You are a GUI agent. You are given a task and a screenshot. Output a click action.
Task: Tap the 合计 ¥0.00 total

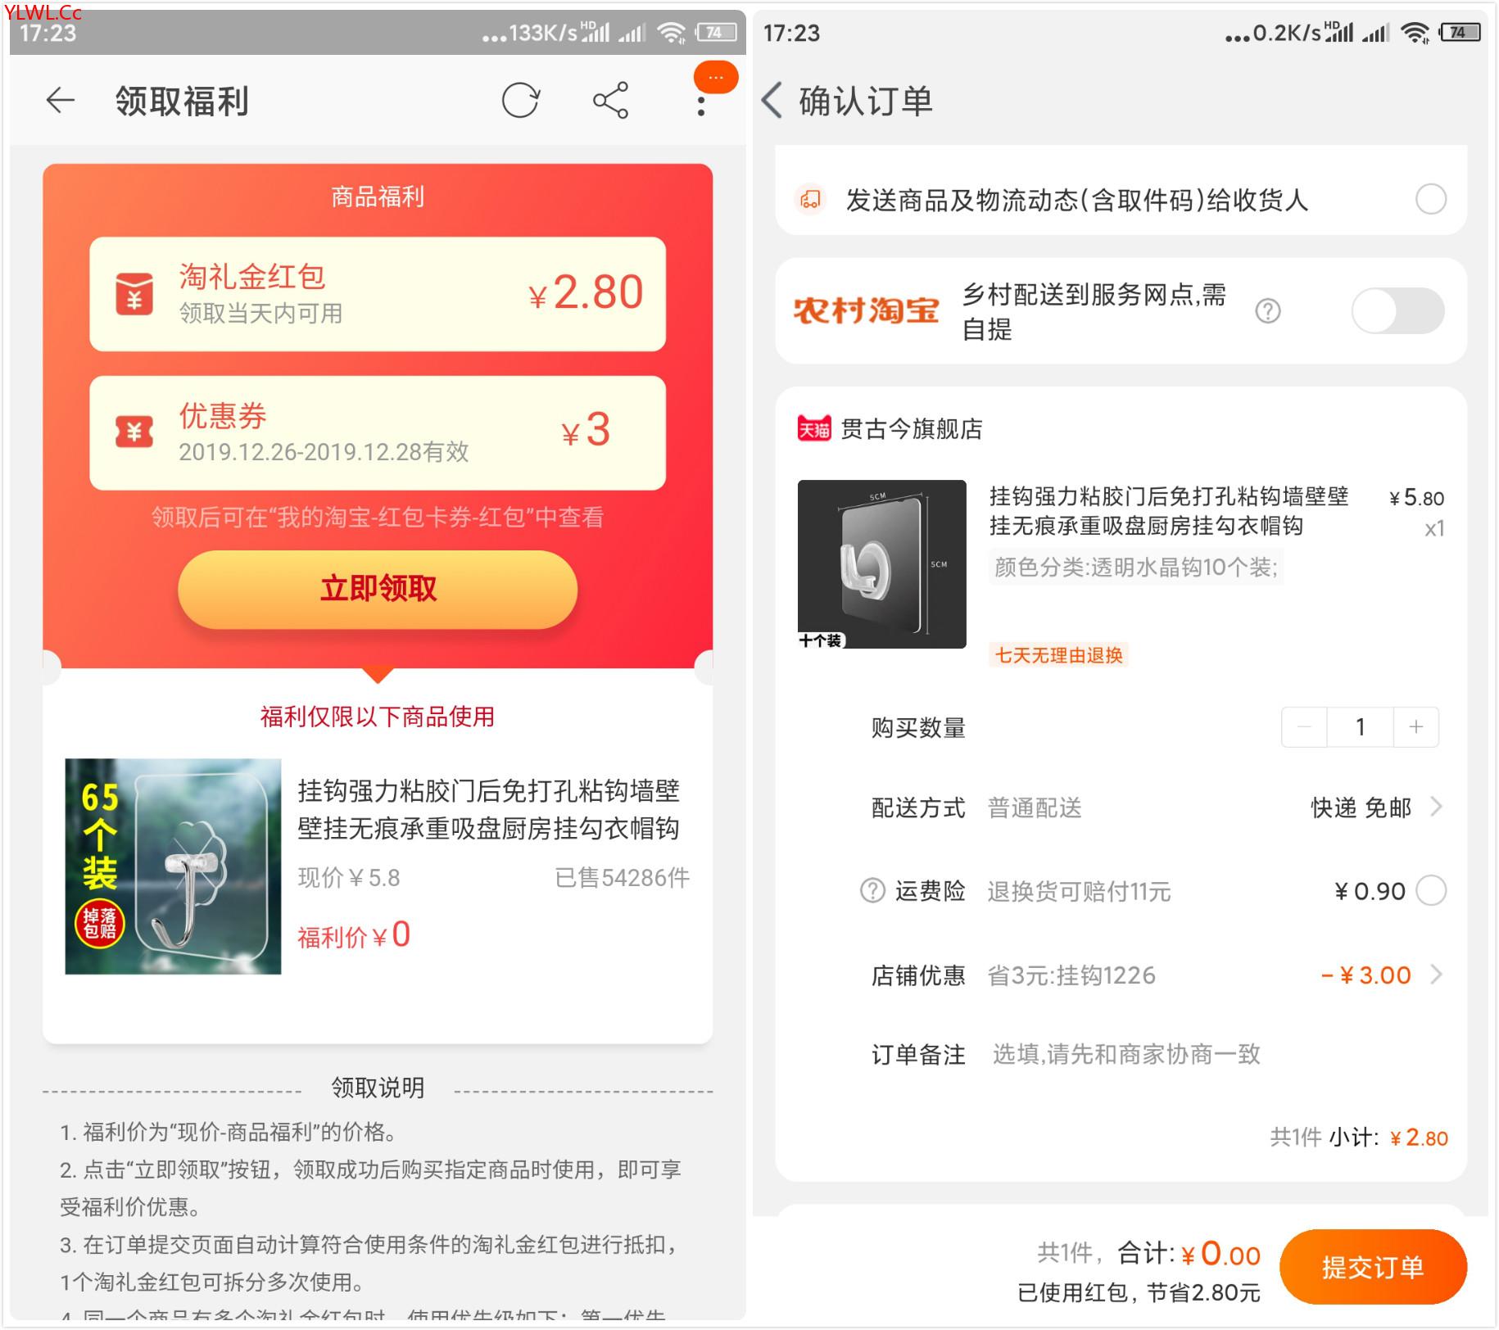(1189, 1254)
